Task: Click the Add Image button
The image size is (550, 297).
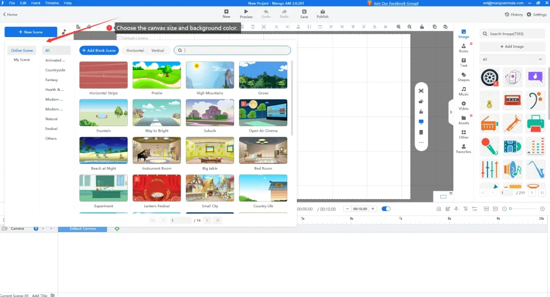Action: coord(512,46)
